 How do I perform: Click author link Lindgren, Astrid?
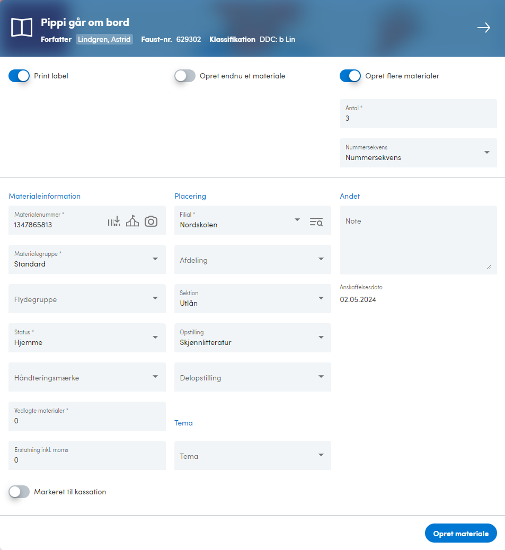click(x=104, y=39)
